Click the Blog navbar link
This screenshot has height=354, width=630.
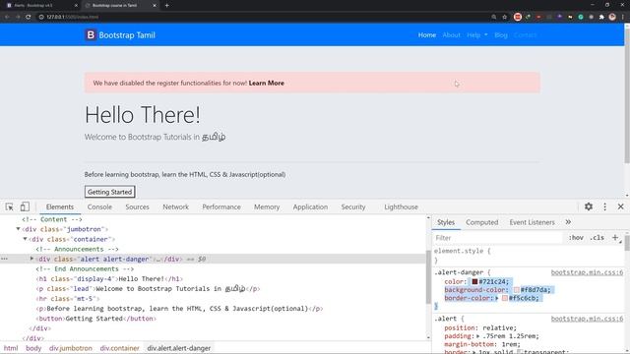coord(501,35)
